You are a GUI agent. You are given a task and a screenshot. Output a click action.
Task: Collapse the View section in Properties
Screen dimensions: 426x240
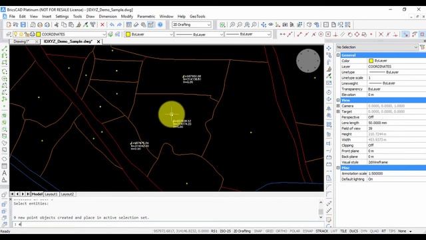click(338, 100)
